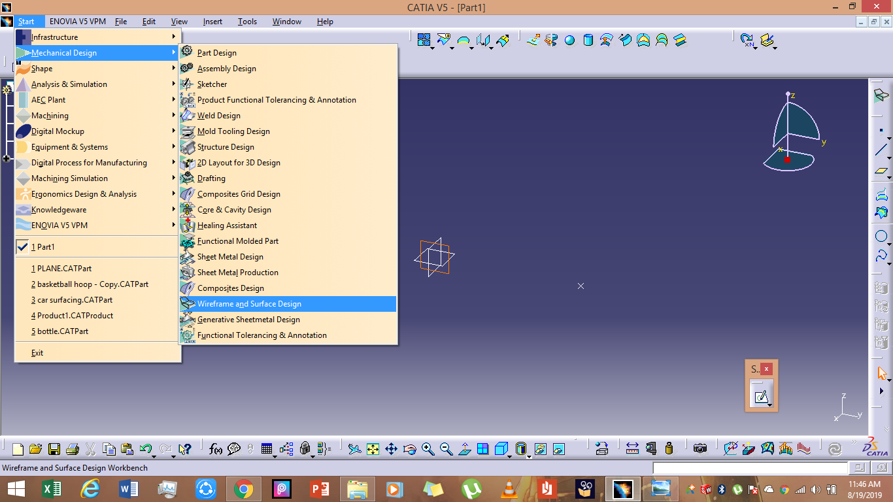Image resolution: width=893 pixels, height=502 pixels.
Task: Select Assembly Design workbench
Action: (x=288, y=69)
